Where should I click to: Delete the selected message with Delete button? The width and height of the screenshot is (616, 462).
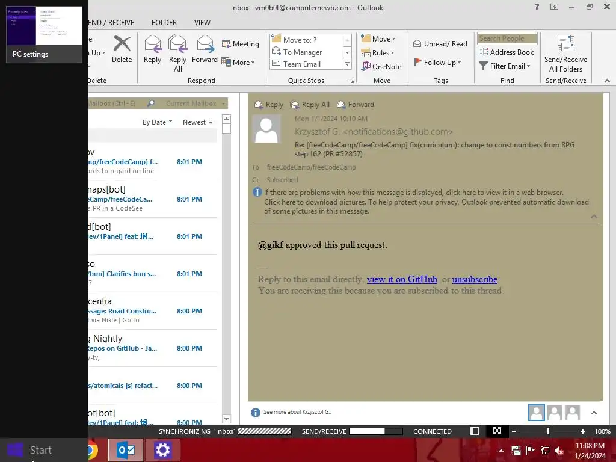point(122,49)
